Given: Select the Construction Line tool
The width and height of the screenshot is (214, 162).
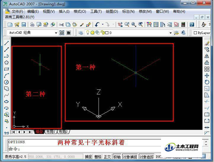Looking at the screenshot, I should click(x=7, y=50).
